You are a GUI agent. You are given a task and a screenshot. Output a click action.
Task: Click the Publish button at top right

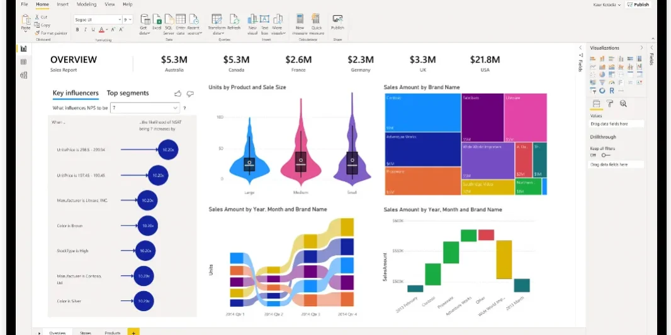638,4
